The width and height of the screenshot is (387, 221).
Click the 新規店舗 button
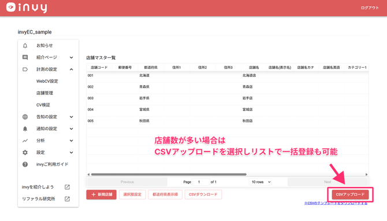(101, 194)
